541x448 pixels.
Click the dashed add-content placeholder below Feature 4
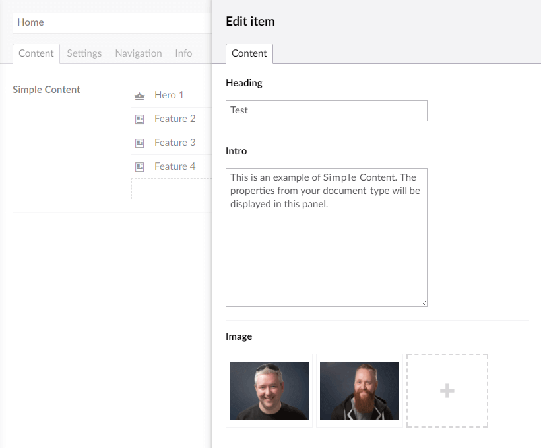[x=172, y=189]
